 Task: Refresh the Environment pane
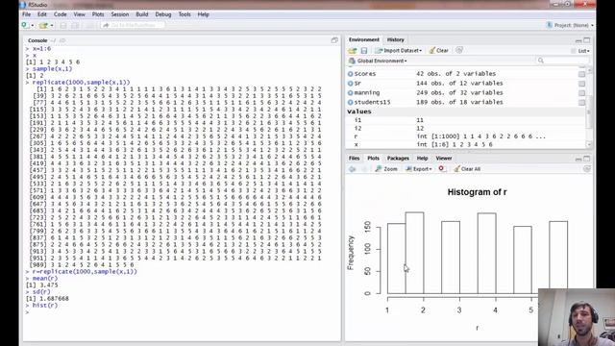(x=459, y=50)
